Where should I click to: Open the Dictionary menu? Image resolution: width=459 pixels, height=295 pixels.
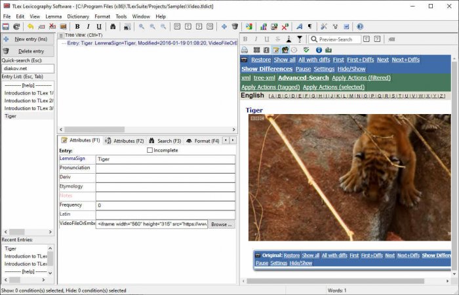pyautogui.click(x=78, y=16)
